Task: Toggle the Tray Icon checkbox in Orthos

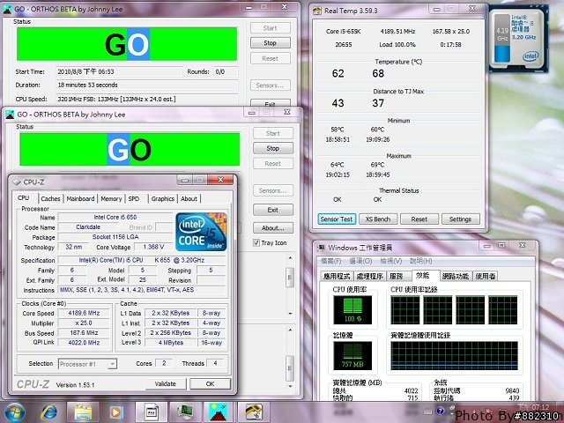Action: point(256,243)
